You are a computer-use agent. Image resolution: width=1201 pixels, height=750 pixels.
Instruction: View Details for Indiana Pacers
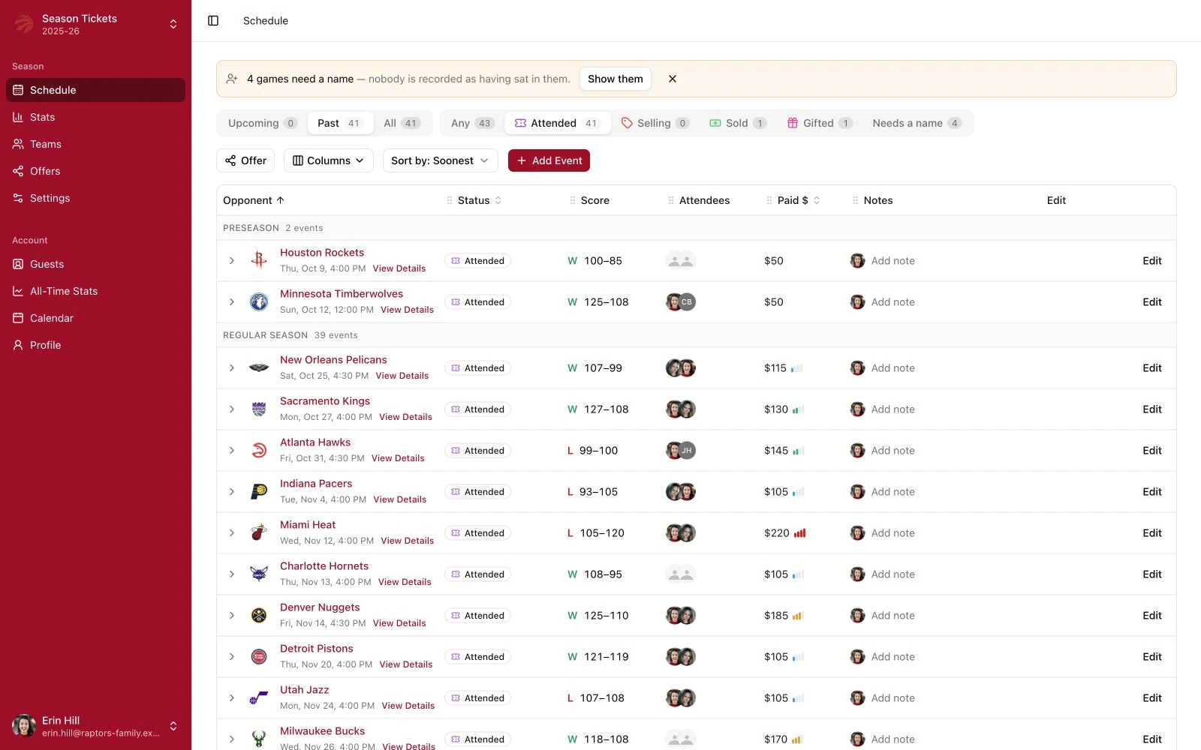click(399, 499)
